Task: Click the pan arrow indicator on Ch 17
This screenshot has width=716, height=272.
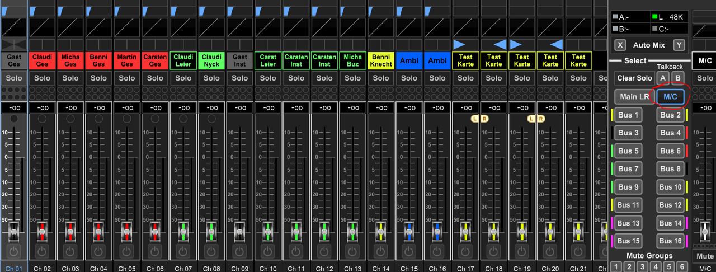Action: point(459,44)
